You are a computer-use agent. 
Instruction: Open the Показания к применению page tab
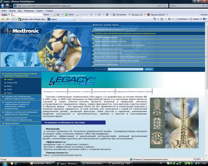(x=55, y=92)
